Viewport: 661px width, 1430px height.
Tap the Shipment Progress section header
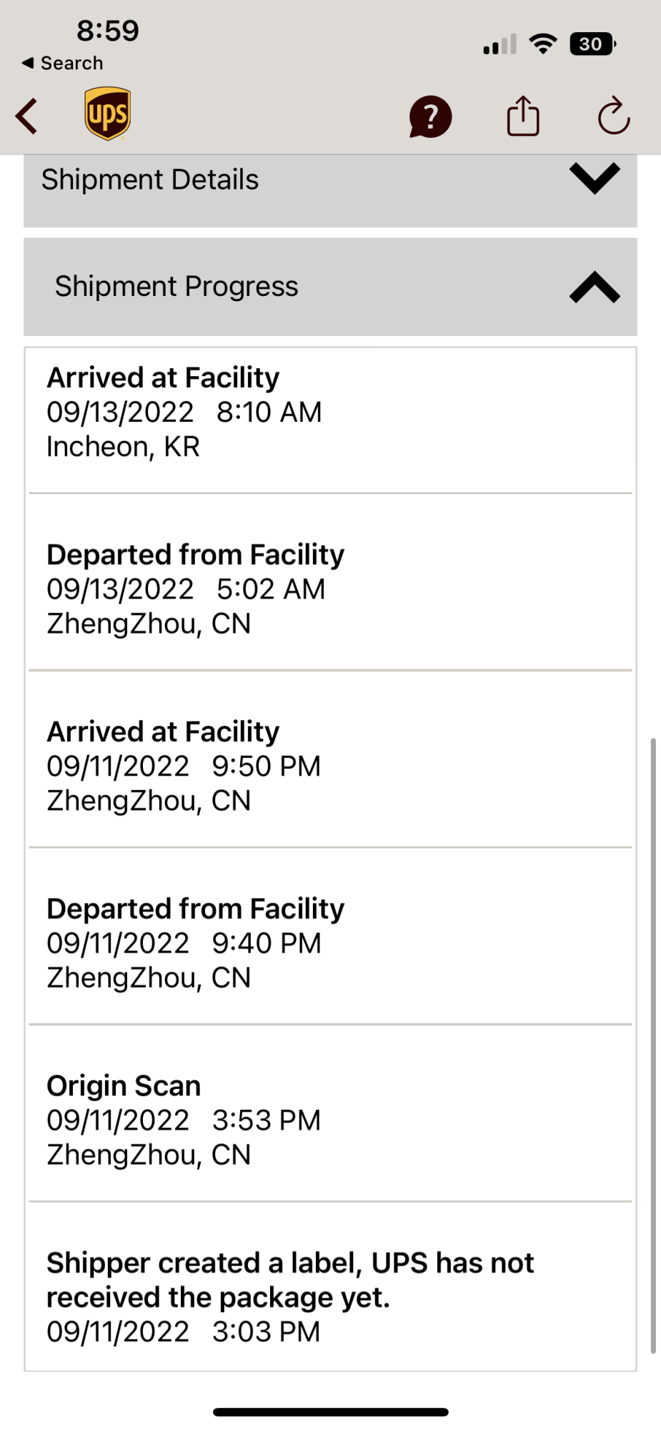click(x=177, y=287)
